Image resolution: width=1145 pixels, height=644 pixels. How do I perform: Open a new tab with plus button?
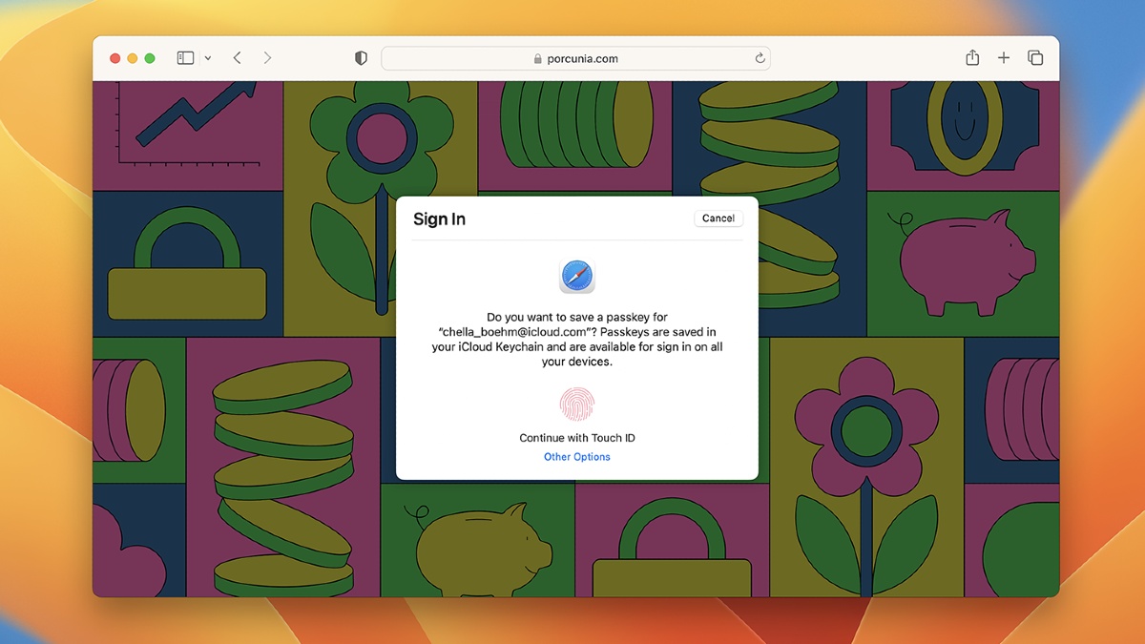coord(1004,58)
